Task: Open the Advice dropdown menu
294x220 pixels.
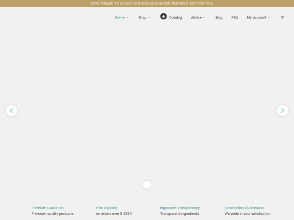Action: 198,18
